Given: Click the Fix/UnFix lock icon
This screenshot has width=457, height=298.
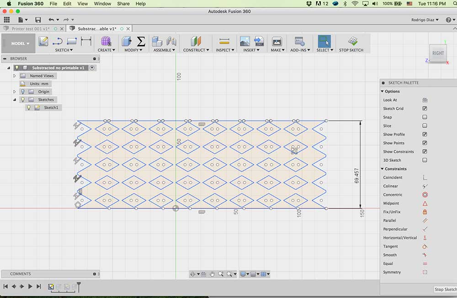Looking at the screenshot, I should (425, 212).
